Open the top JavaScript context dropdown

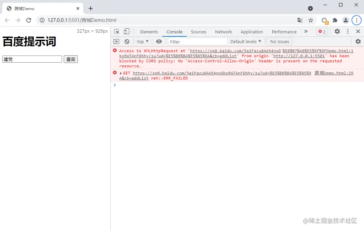click(x=143, y=41)
